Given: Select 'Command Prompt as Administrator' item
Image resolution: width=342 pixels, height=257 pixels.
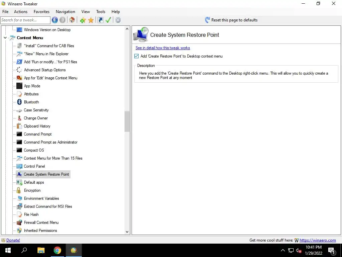Looking at the screenshot, I should tap(51, 142).
